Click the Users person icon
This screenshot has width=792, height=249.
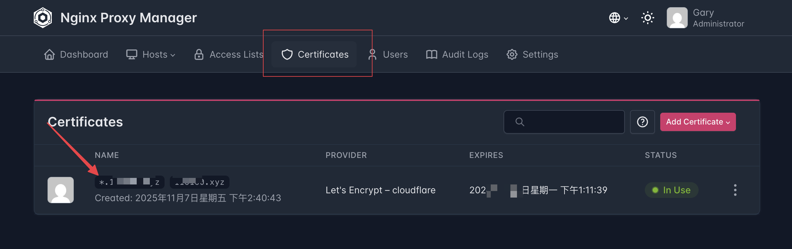tap(372, 54)
